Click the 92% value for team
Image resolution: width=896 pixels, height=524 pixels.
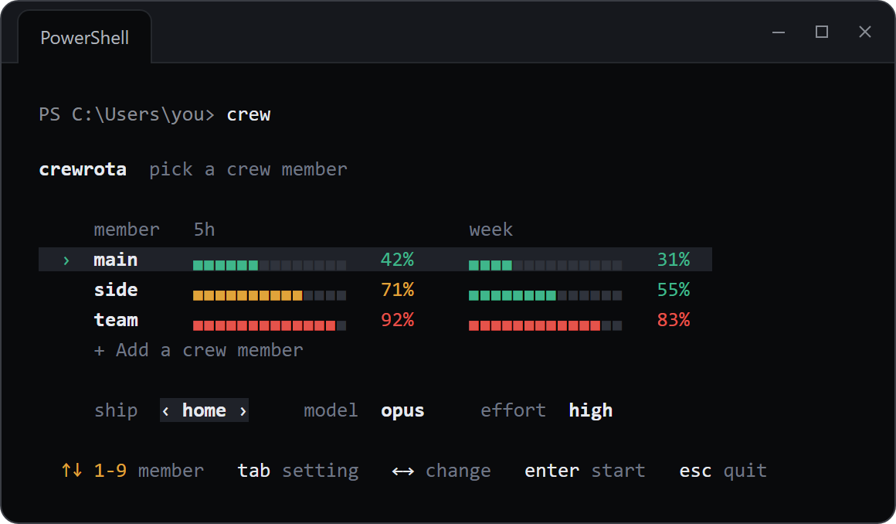(x=397, y=320)
